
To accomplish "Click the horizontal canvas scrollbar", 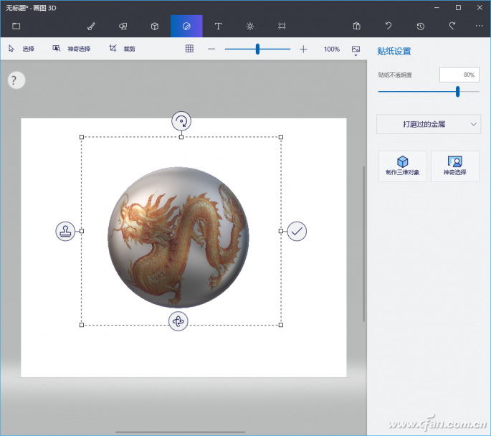I will click(180, 432).
